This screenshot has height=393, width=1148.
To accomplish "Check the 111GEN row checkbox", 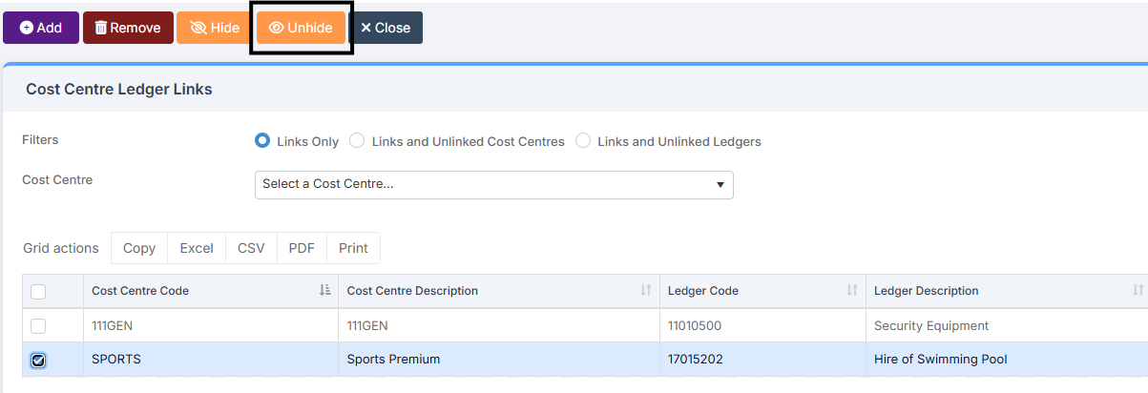I will [38, 326].
